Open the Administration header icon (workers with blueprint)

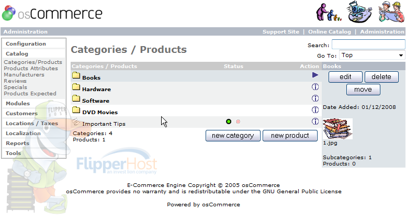[x=391, y=12]
